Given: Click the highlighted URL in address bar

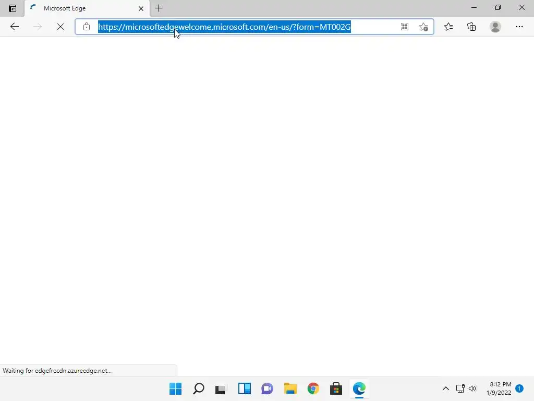Looking at the screenshot, I should click(224, 27).
